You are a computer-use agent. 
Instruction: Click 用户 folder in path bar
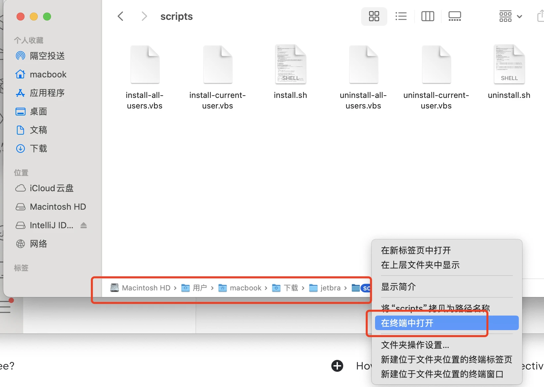194,288
